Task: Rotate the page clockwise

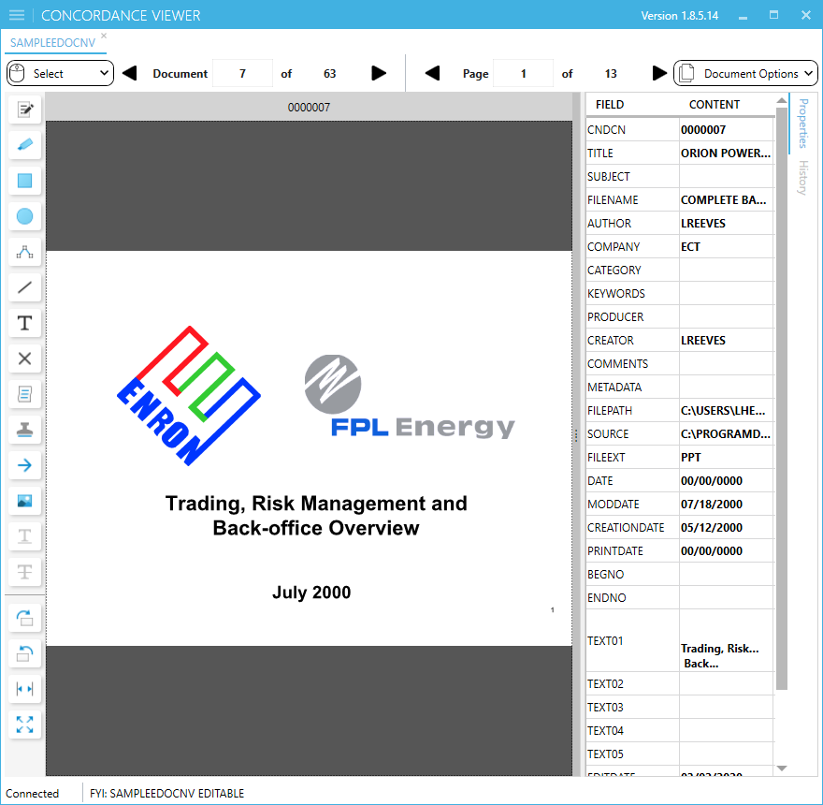Action: click(x=24, y=618)
